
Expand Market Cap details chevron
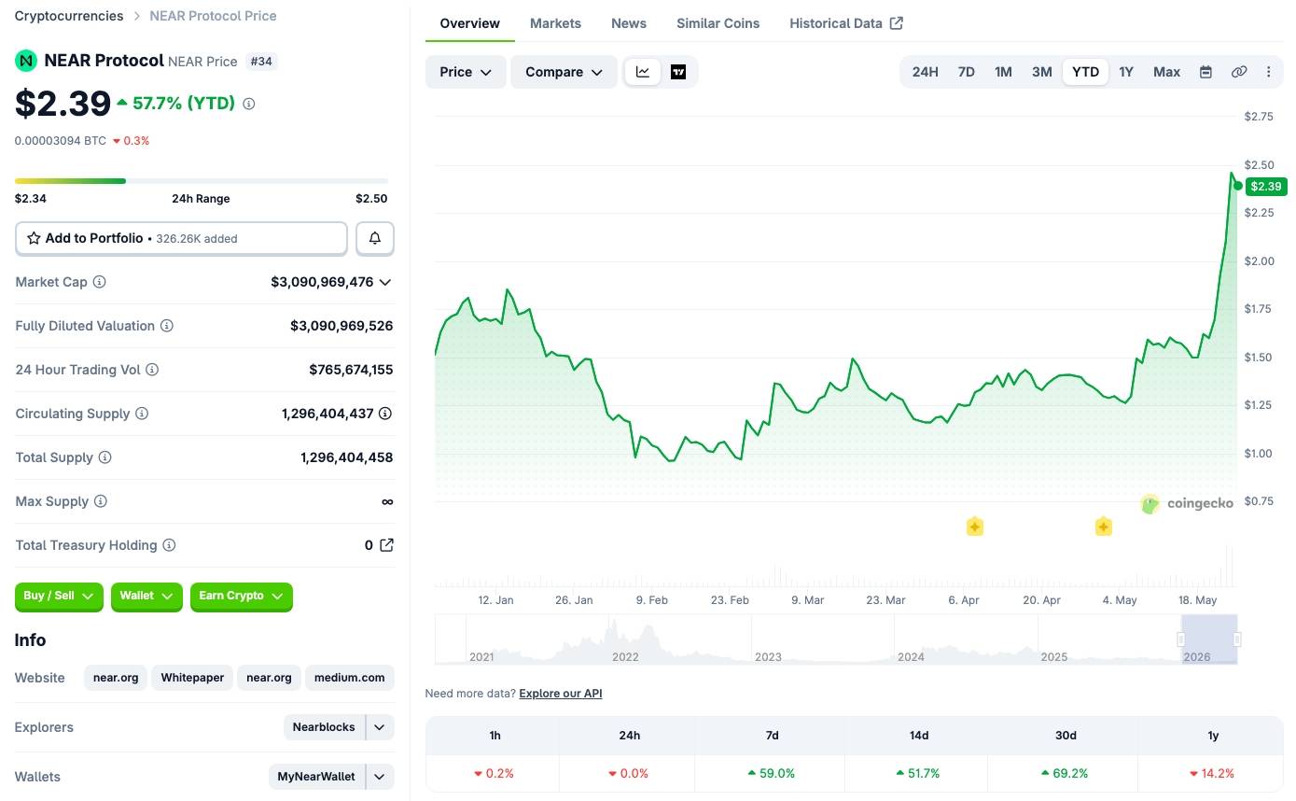click(x=385, y=282)
